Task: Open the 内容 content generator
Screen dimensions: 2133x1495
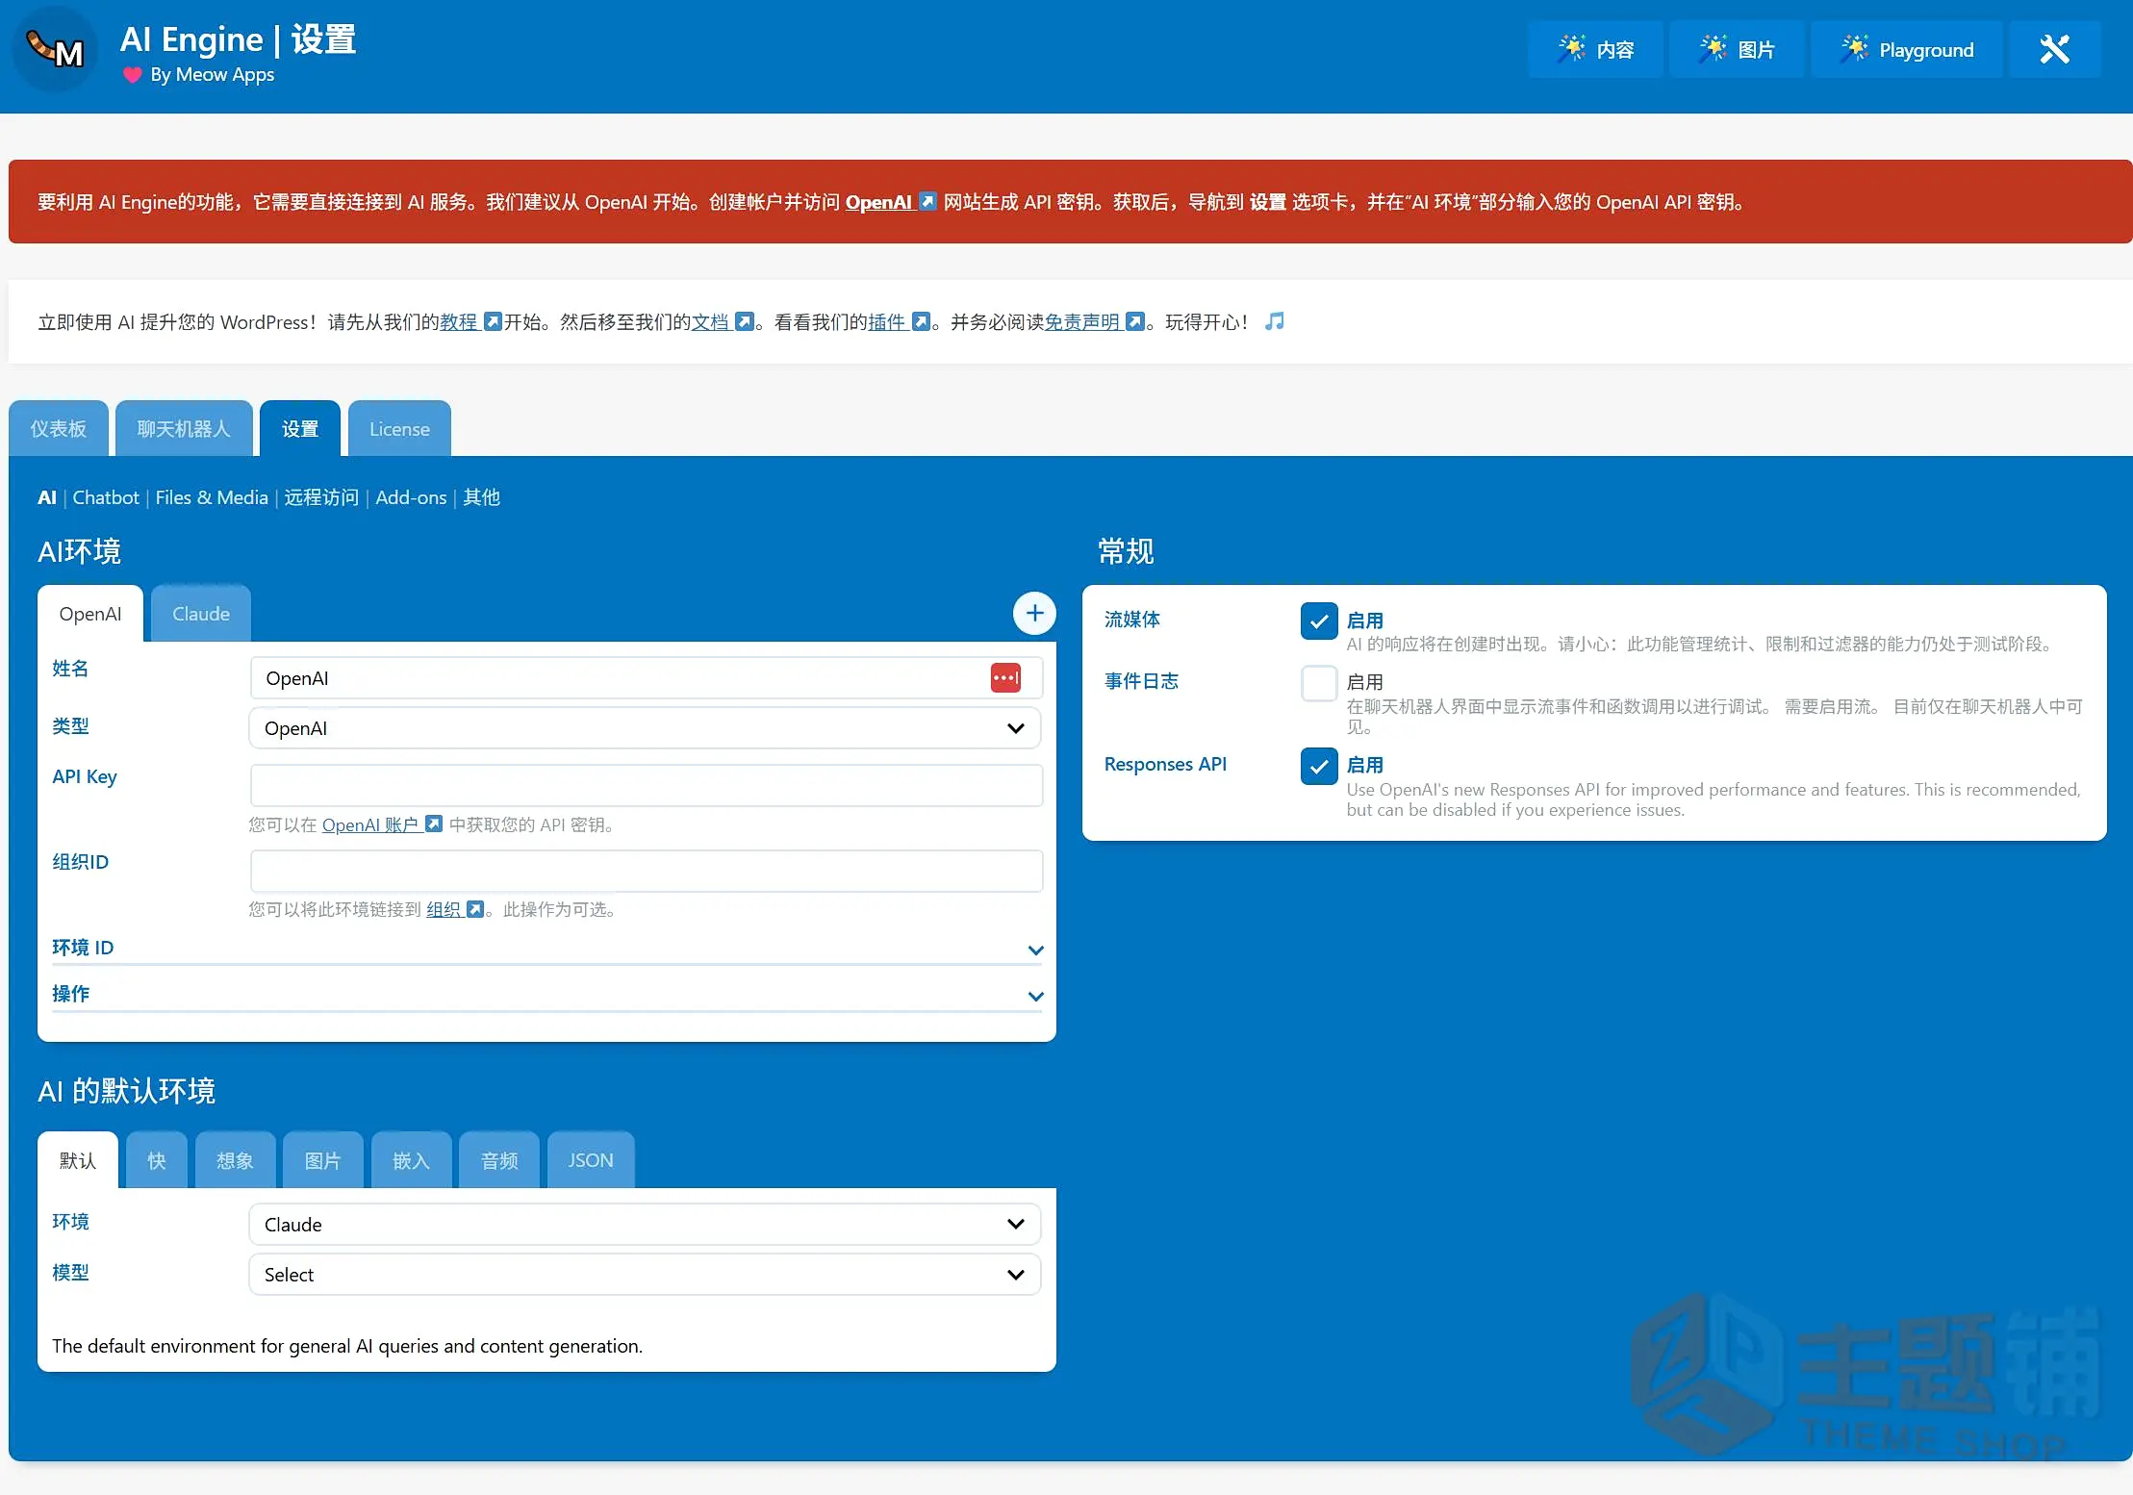Action: pyautogui.click(x=1595, y=49)
